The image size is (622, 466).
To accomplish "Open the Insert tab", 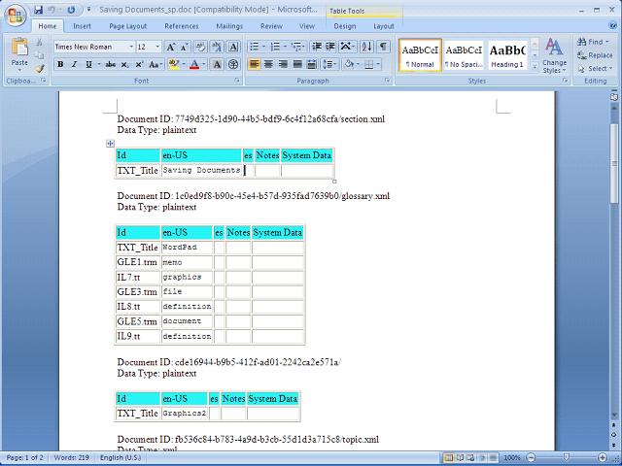I will 82,26.
